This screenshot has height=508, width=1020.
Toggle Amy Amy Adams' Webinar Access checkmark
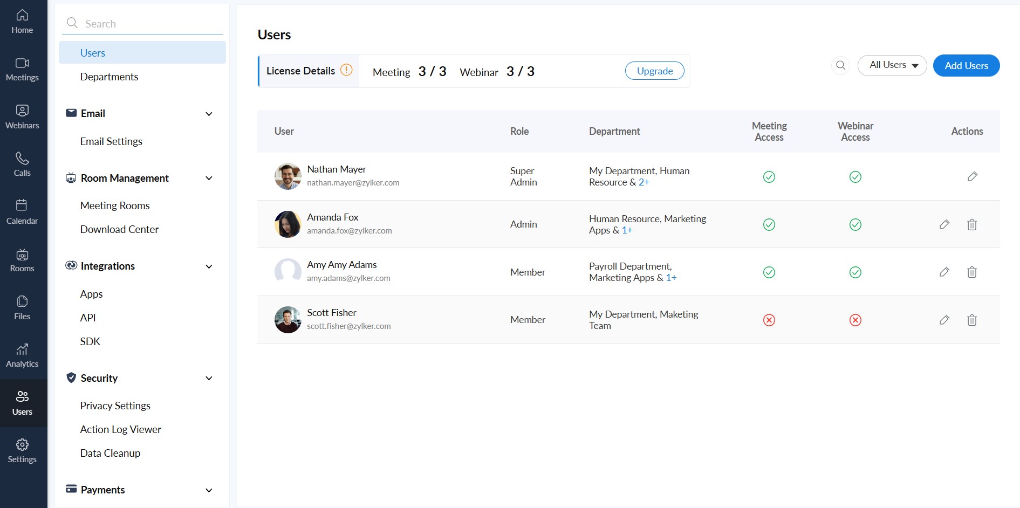(x=855, y=272)
